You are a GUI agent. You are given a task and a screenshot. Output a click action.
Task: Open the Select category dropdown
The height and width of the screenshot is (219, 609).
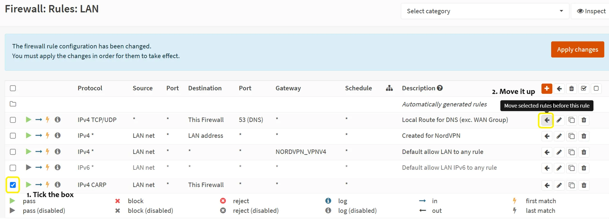[x=485, y=11]
